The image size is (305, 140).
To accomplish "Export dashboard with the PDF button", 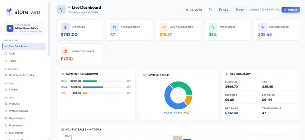I will pos(240,10).
